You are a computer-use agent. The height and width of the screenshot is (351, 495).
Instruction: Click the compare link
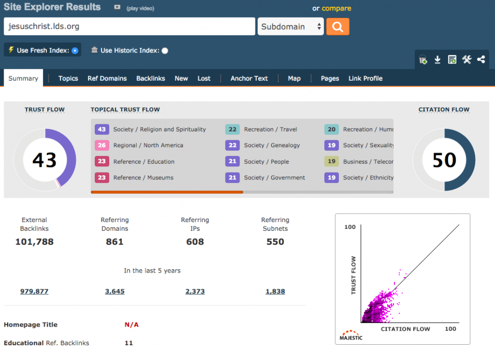[x=337, y=8]
